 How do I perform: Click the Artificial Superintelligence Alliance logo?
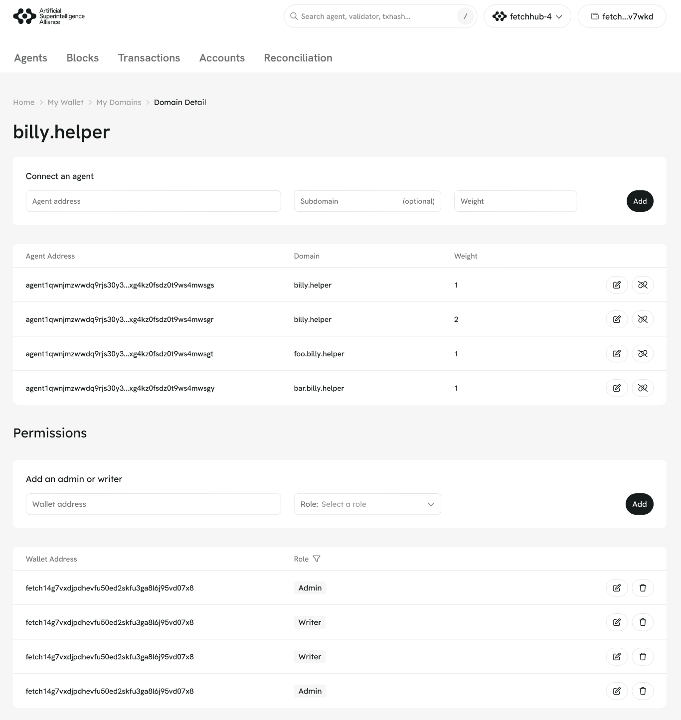49,16
